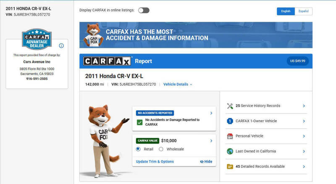The height and width of the screenshot is (184, 336).
Task: Select the Wholesale value option
Action: click(161, 149)
